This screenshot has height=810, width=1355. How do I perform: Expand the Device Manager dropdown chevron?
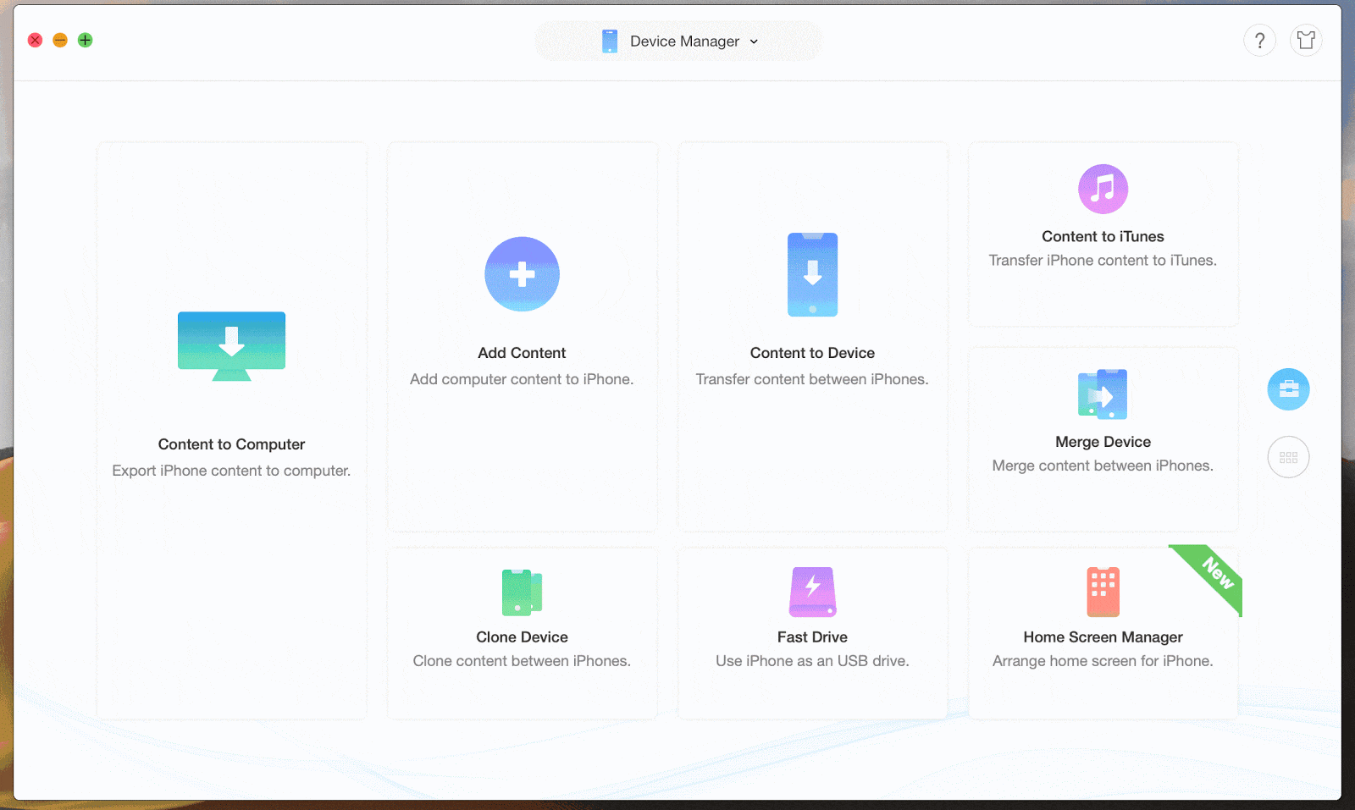click(754, 41)
